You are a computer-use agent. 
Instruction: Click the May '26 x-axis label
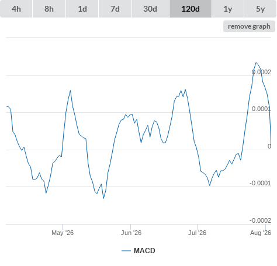(x=63, y=233)
